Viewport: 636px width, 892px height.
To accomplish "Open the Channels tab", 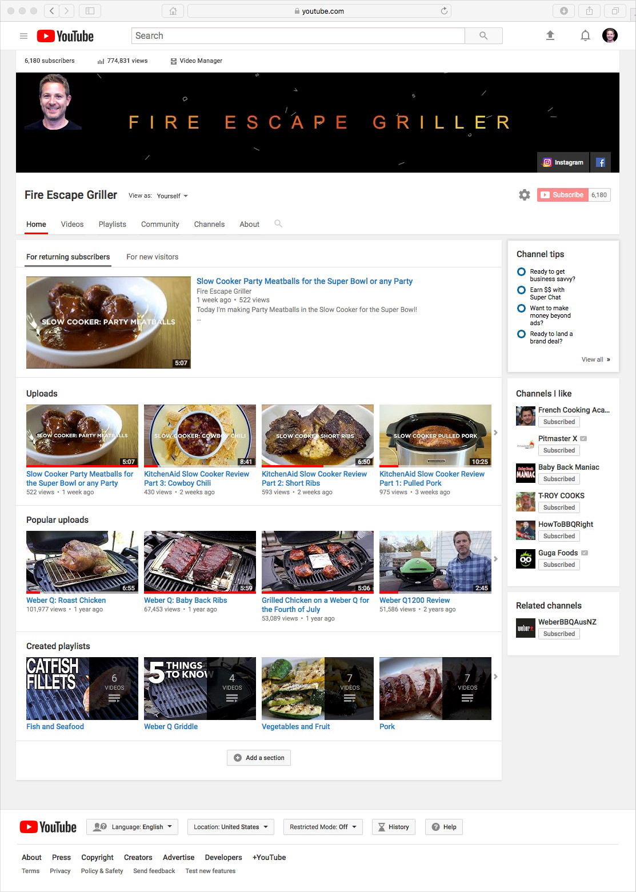I will pos(209,224).
